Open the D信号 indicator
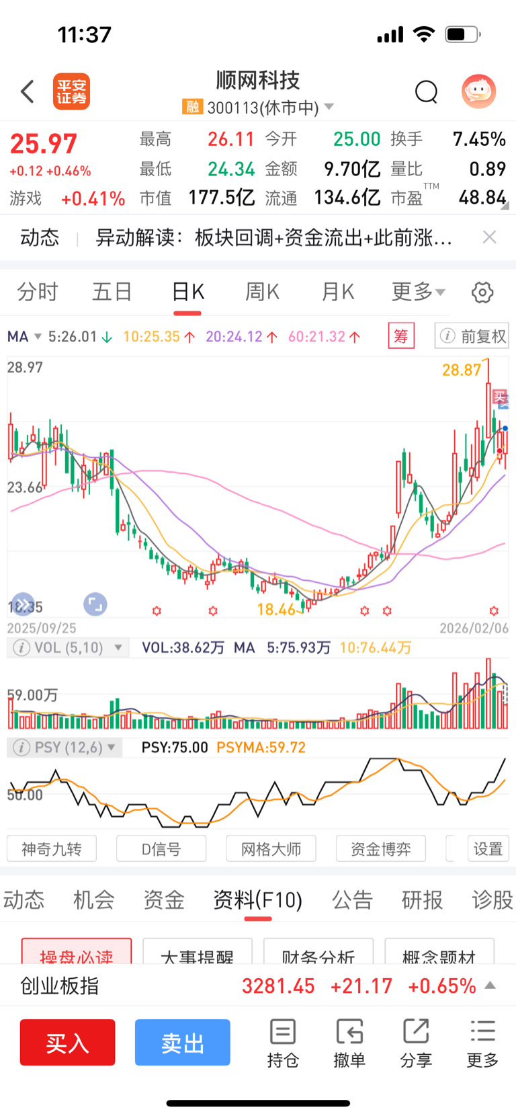The width and height of the screenshot is (516, 1118). 161,848
